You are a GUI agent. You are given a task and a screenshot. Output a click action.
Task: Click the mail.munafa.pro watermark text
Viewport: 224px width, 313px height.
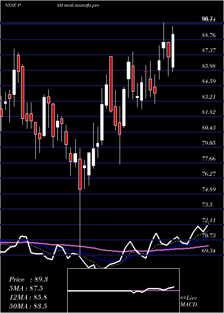click(82, 5)
